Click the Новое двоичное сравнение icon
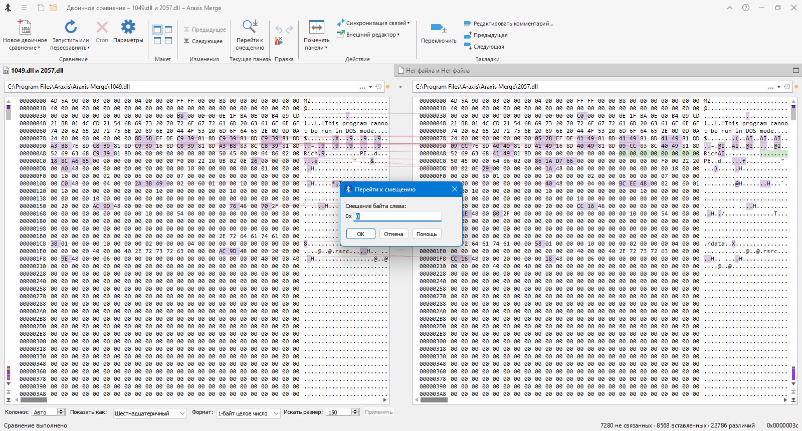This screenshot has width=802, height=431. tap(25, 27)
